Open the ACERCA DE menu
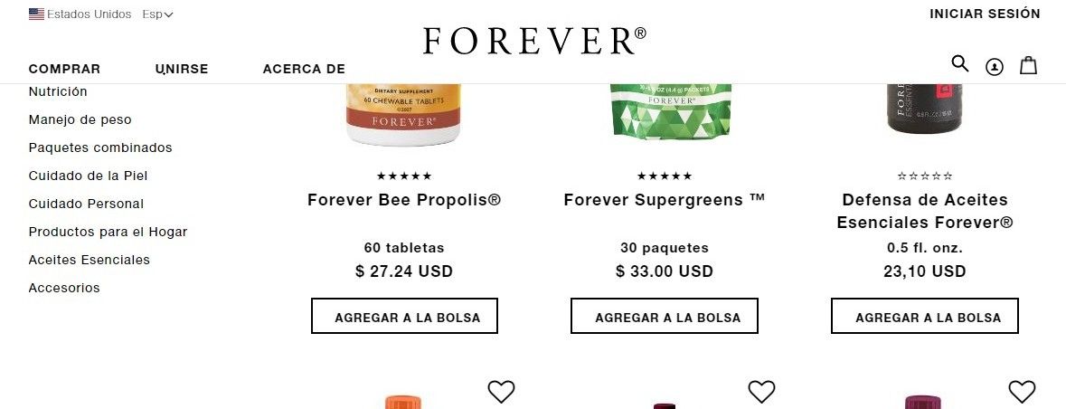The width and height of the screenshot is (1066, 409). click(304, 69)
